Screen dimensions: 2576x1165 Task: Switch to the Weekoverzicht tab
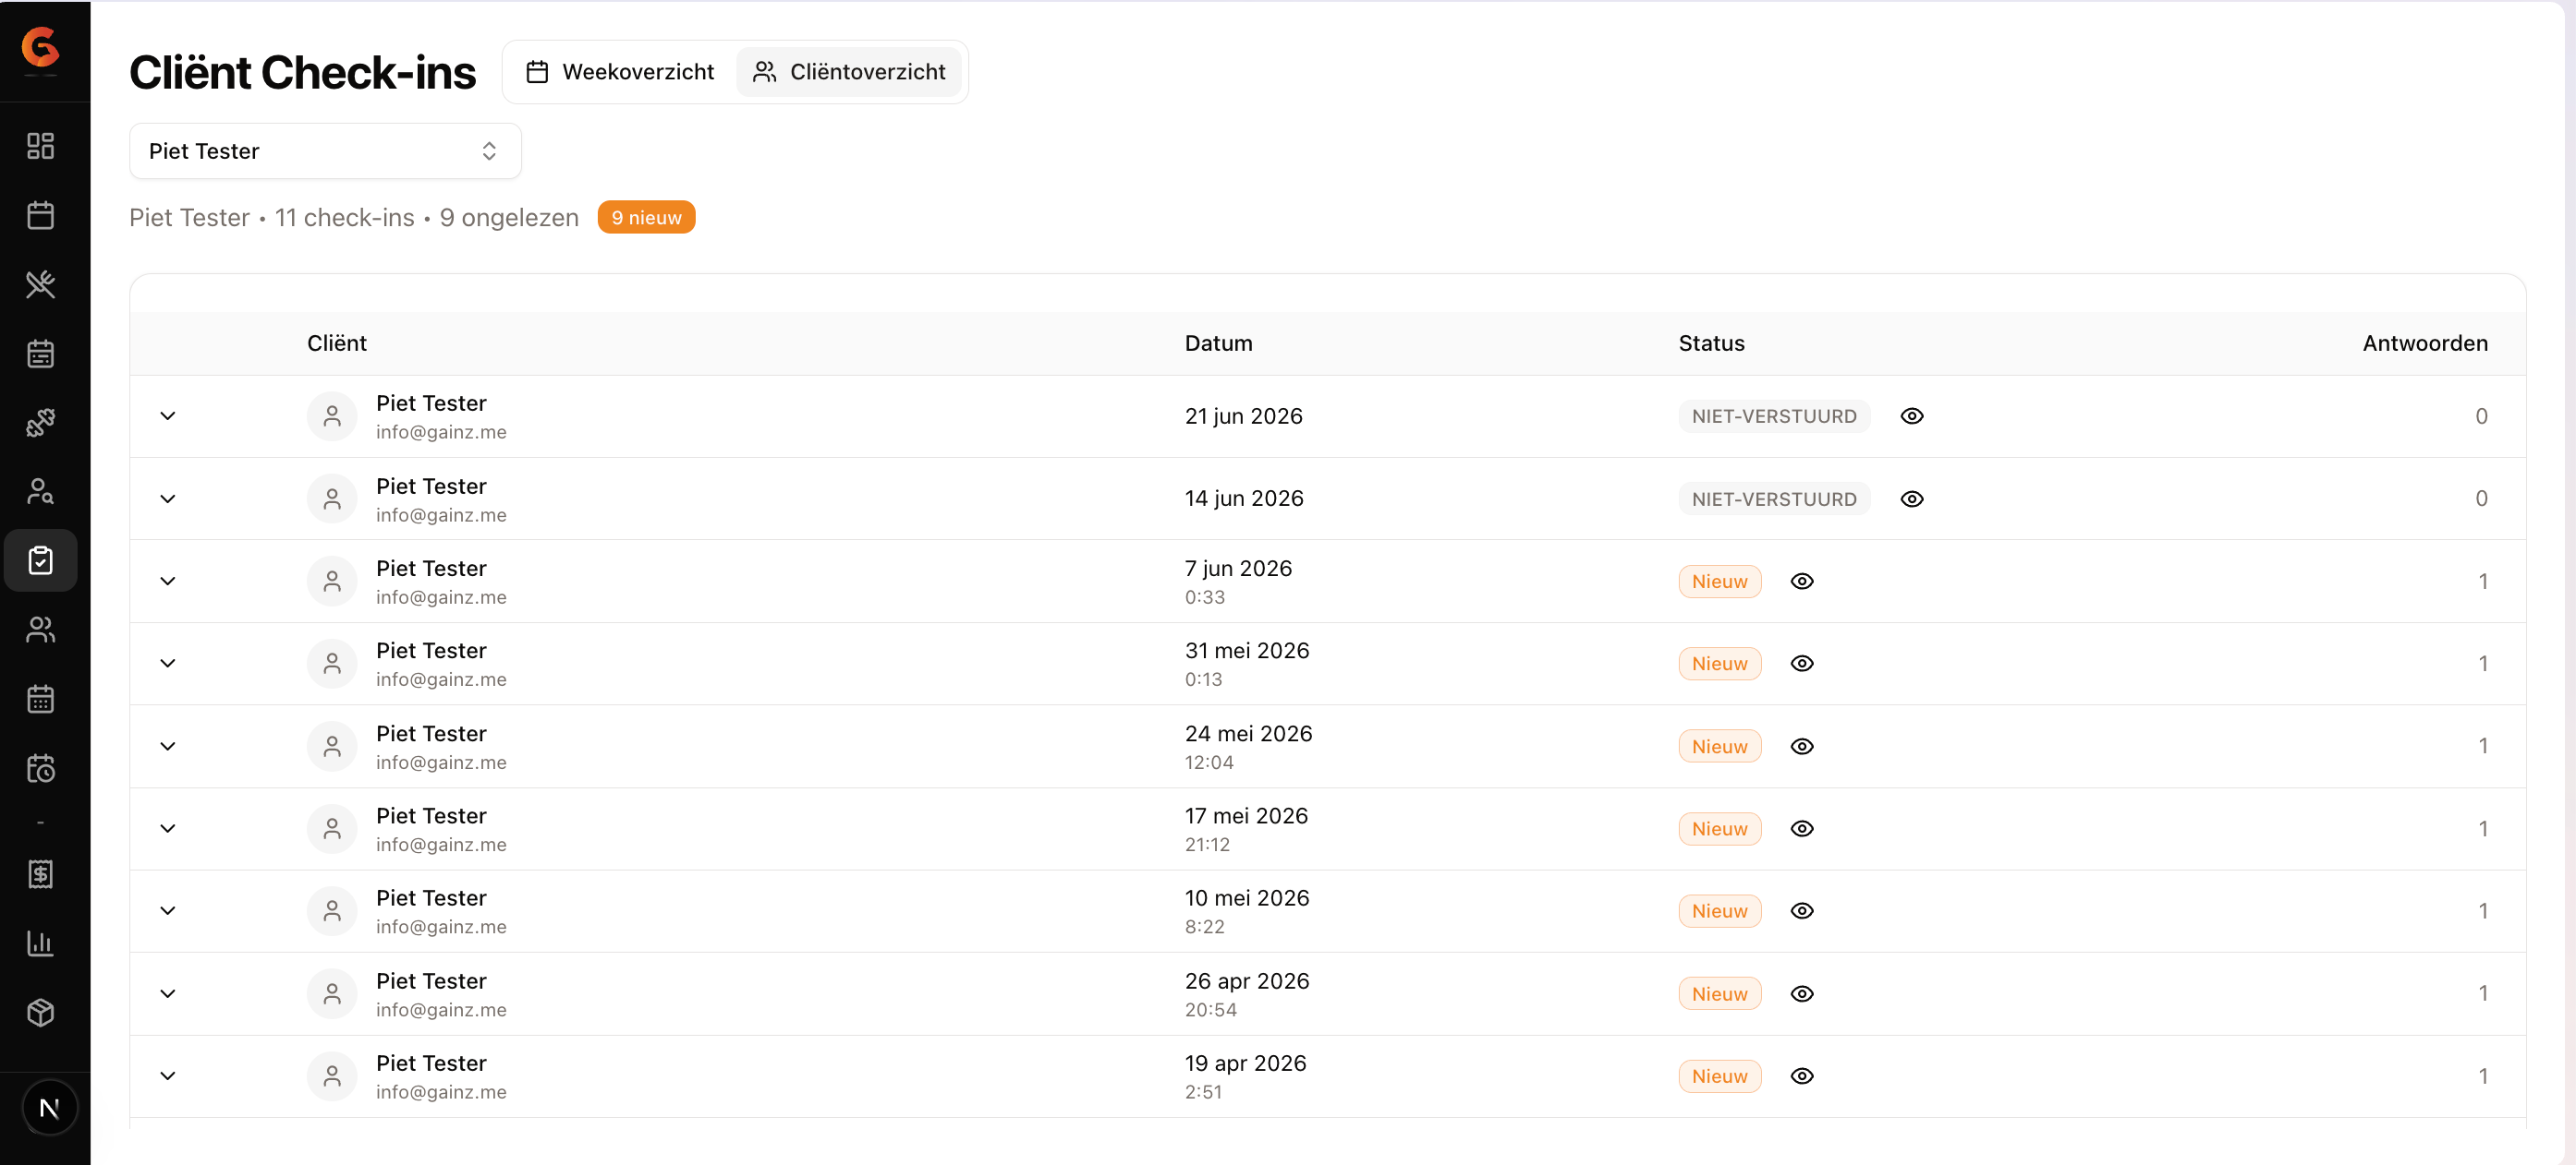pos(620,72)
